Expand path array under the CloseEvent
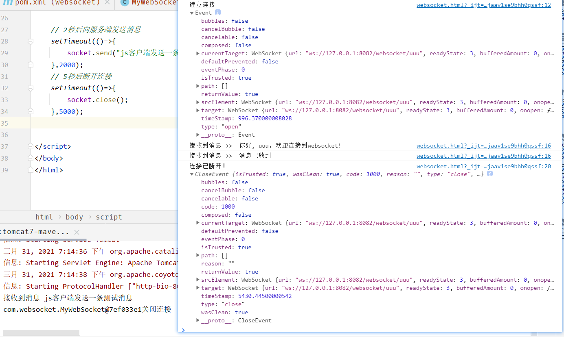This screenshot has width=564, height=337. [198, 255]
